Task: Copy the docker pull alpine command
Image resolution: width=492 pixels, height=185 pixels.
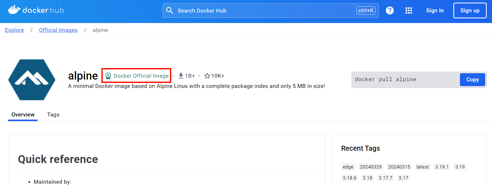Action: pyautogui.click(x=472, y=80)
